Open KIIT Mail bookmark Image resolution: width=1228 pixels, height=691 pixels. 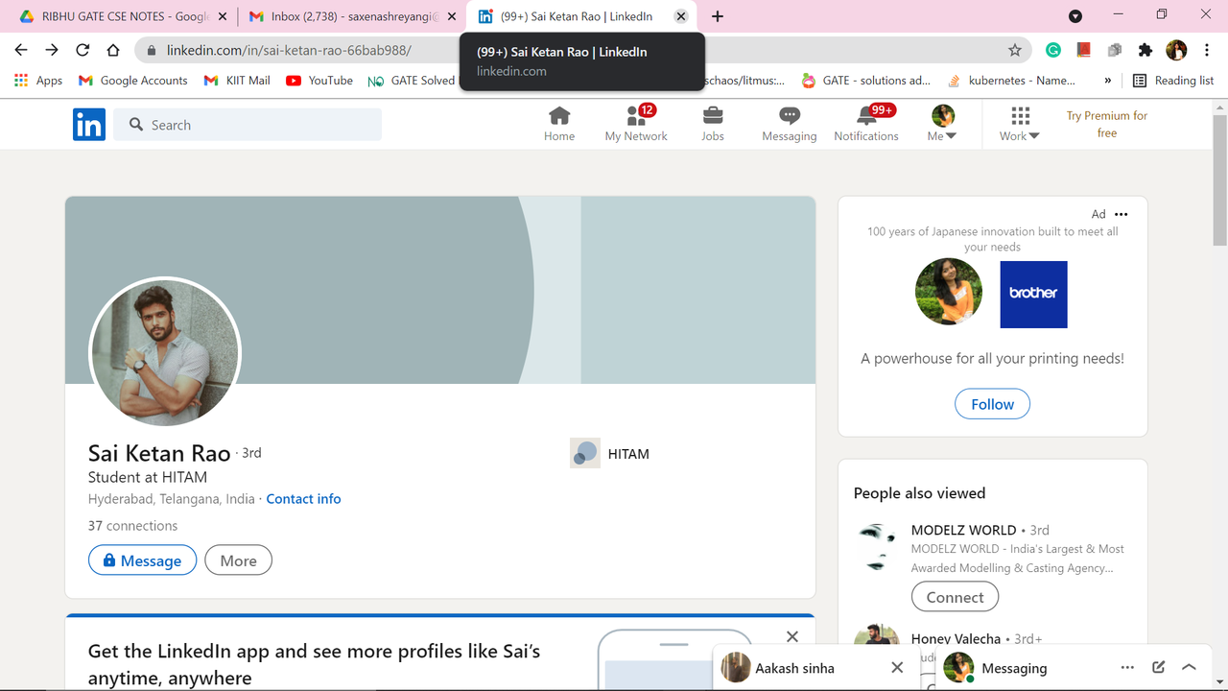pyautogui.click(x=237, y=81)
